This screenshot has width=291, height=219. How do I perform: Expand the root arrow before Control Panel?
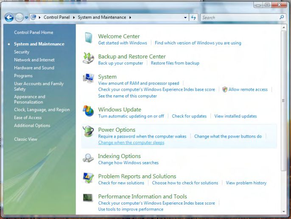40,17
